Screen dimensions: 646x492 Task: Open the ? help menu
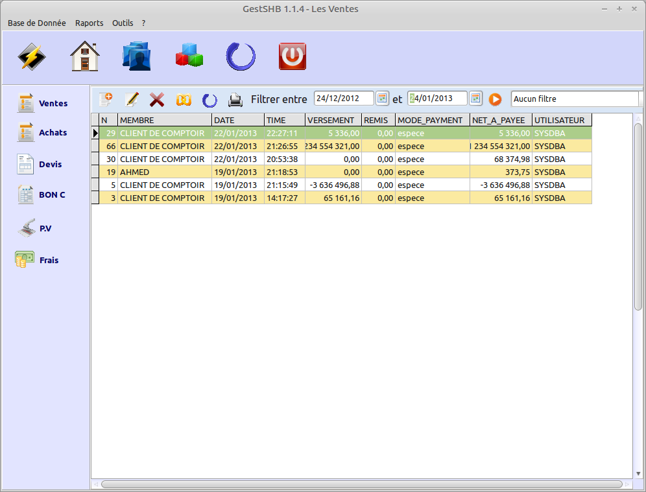coord(143,23)
